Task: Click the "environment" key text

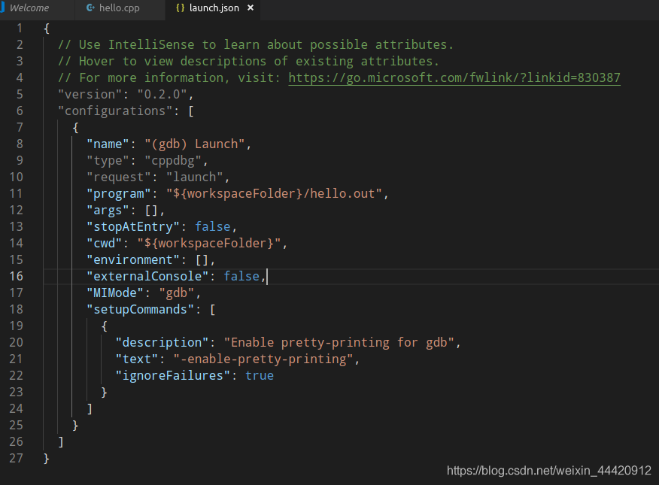Action: coord(133,259)
